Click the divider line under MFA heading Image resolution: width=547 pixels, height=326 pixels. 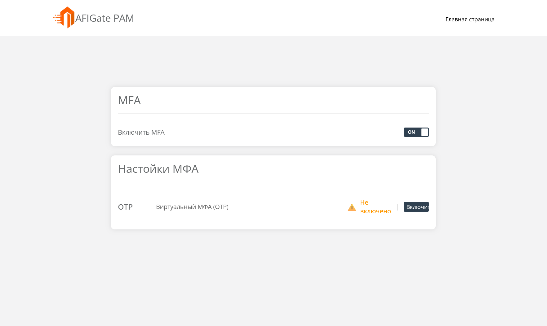273,113
